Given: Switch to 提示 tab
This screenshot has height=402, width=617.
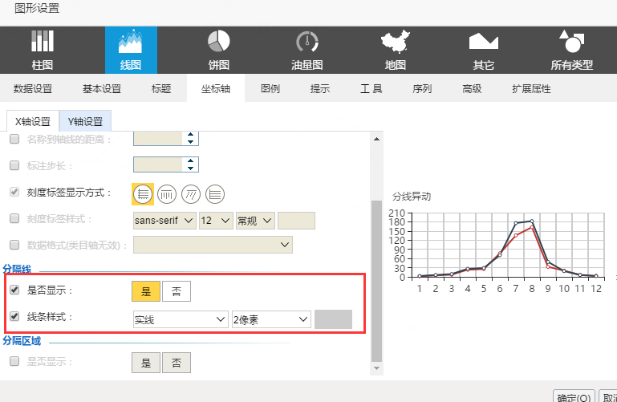Looking at the screenshot, I should click(x=320, y=88).
